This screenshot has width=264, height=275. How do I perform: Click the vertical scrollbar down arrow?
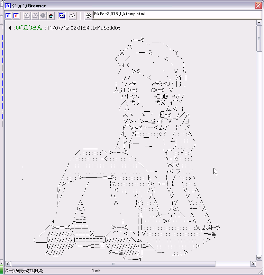[259, 258]
